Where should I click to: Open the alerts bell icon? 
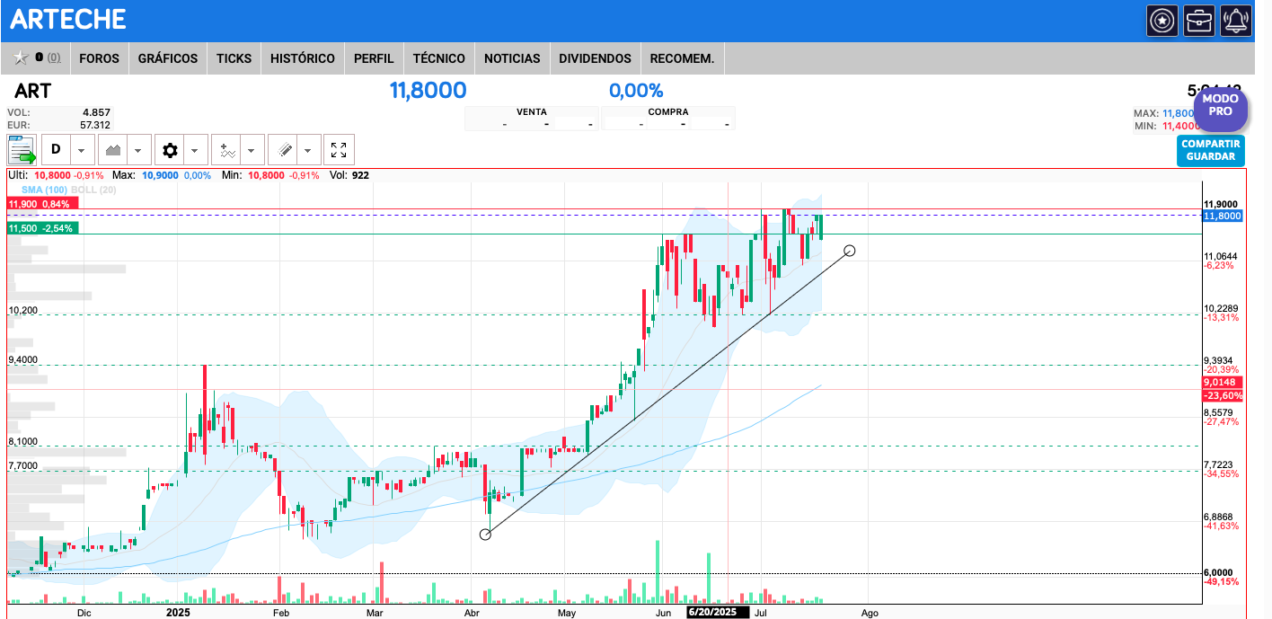[1236, 20]
